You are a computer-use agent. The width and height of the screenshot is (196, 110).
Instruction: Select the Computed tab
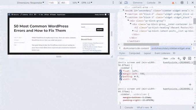tap(134, 53)
